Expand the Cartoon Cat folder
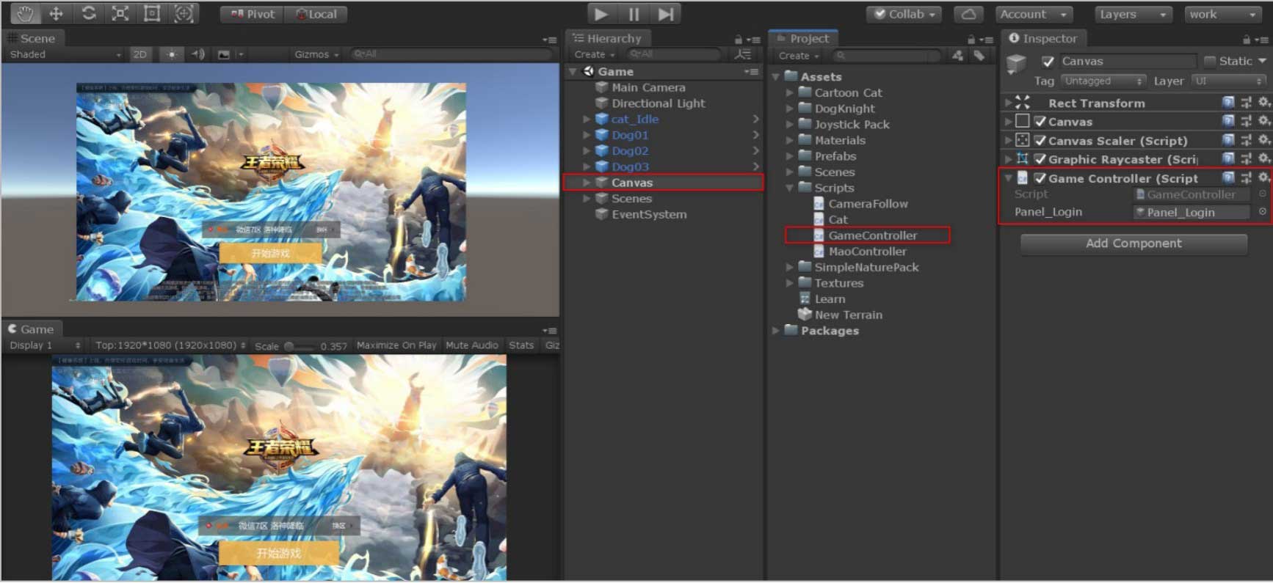 click(x=790, y=93)
